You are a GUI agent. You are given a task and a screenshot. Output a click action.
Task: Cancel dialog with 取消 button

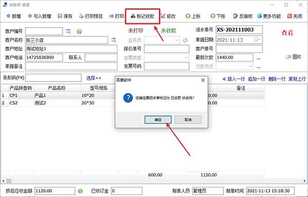(188, 120)
